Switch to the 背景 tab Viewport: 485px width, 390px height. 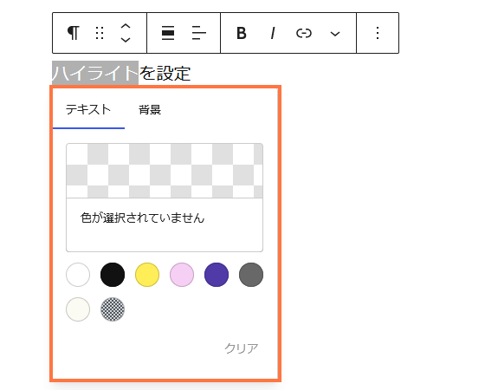click(150, 110)
